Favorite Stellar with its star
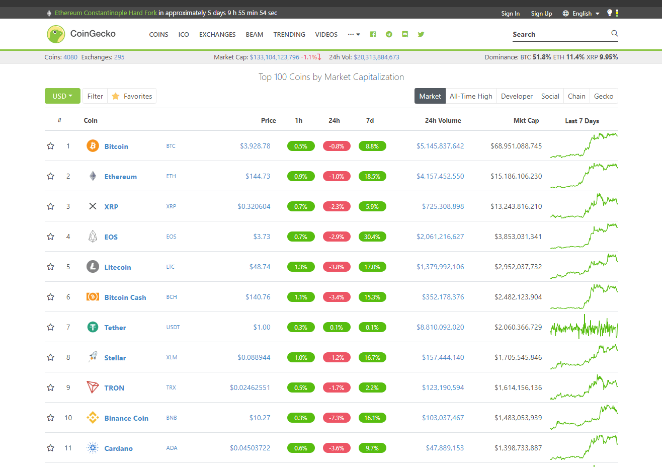 tap(50, 357)
